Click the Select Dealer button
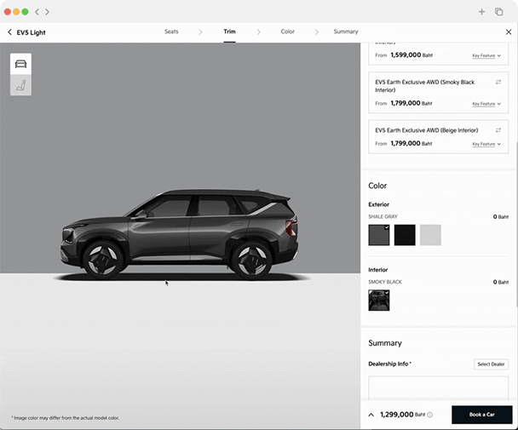Image resolution: width=518 pixels, height=430 pixels. point(491,364)
